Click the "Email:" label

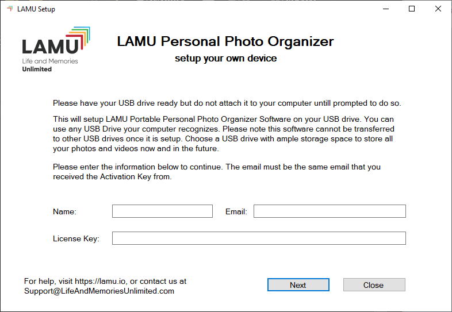[236, 212]
